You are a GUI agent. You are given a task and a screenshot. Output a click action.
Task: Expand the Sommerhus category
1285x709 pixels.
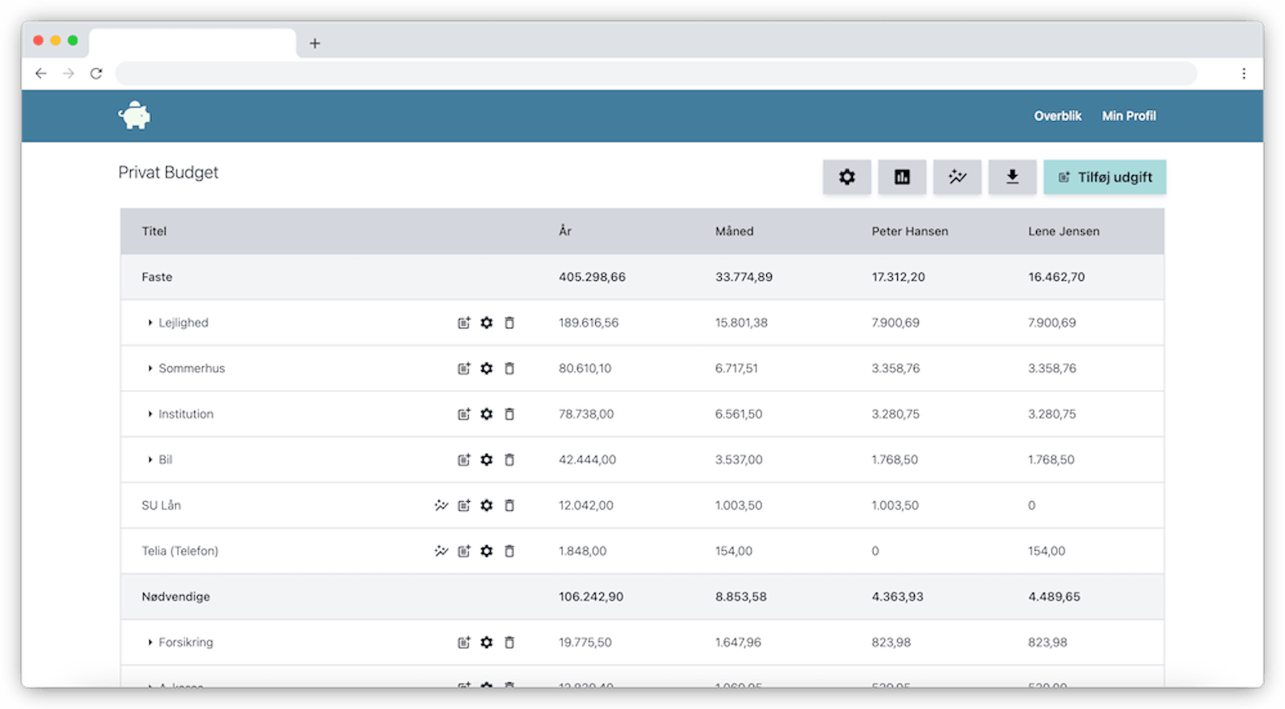[150, 369]
